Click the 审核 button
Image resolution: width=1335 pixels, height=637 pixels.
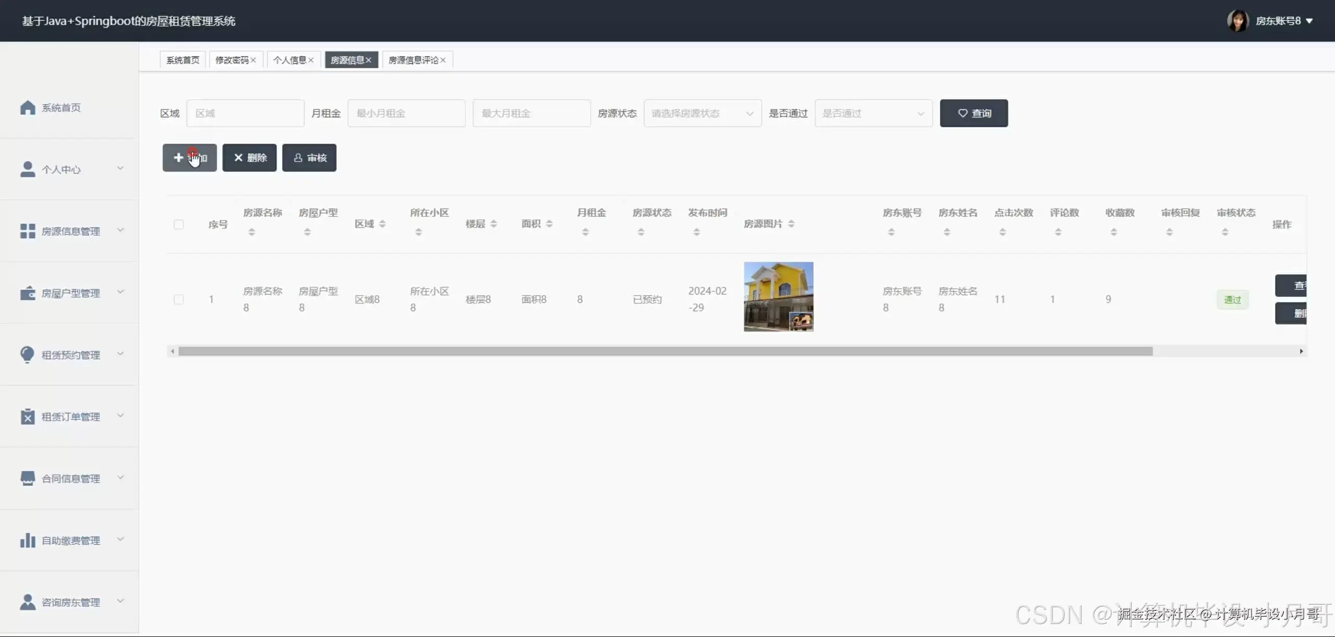pyautogui.click(x=309, y=157)
